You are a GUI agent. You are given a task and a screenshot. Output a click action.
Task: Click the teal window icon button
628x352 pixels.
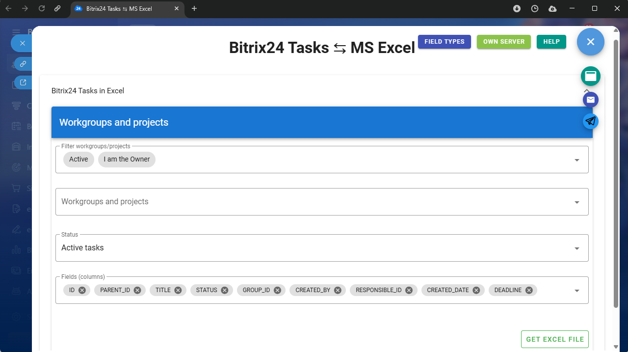pos(591,76)
